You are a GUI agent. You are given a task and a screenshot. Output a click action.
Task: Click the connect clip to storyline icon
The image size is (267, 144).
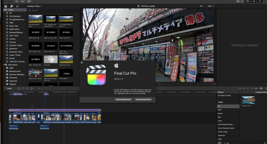tap(19, 88)
